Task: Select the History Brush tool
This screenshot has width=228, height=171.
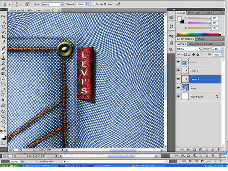Action: [3, 63]
